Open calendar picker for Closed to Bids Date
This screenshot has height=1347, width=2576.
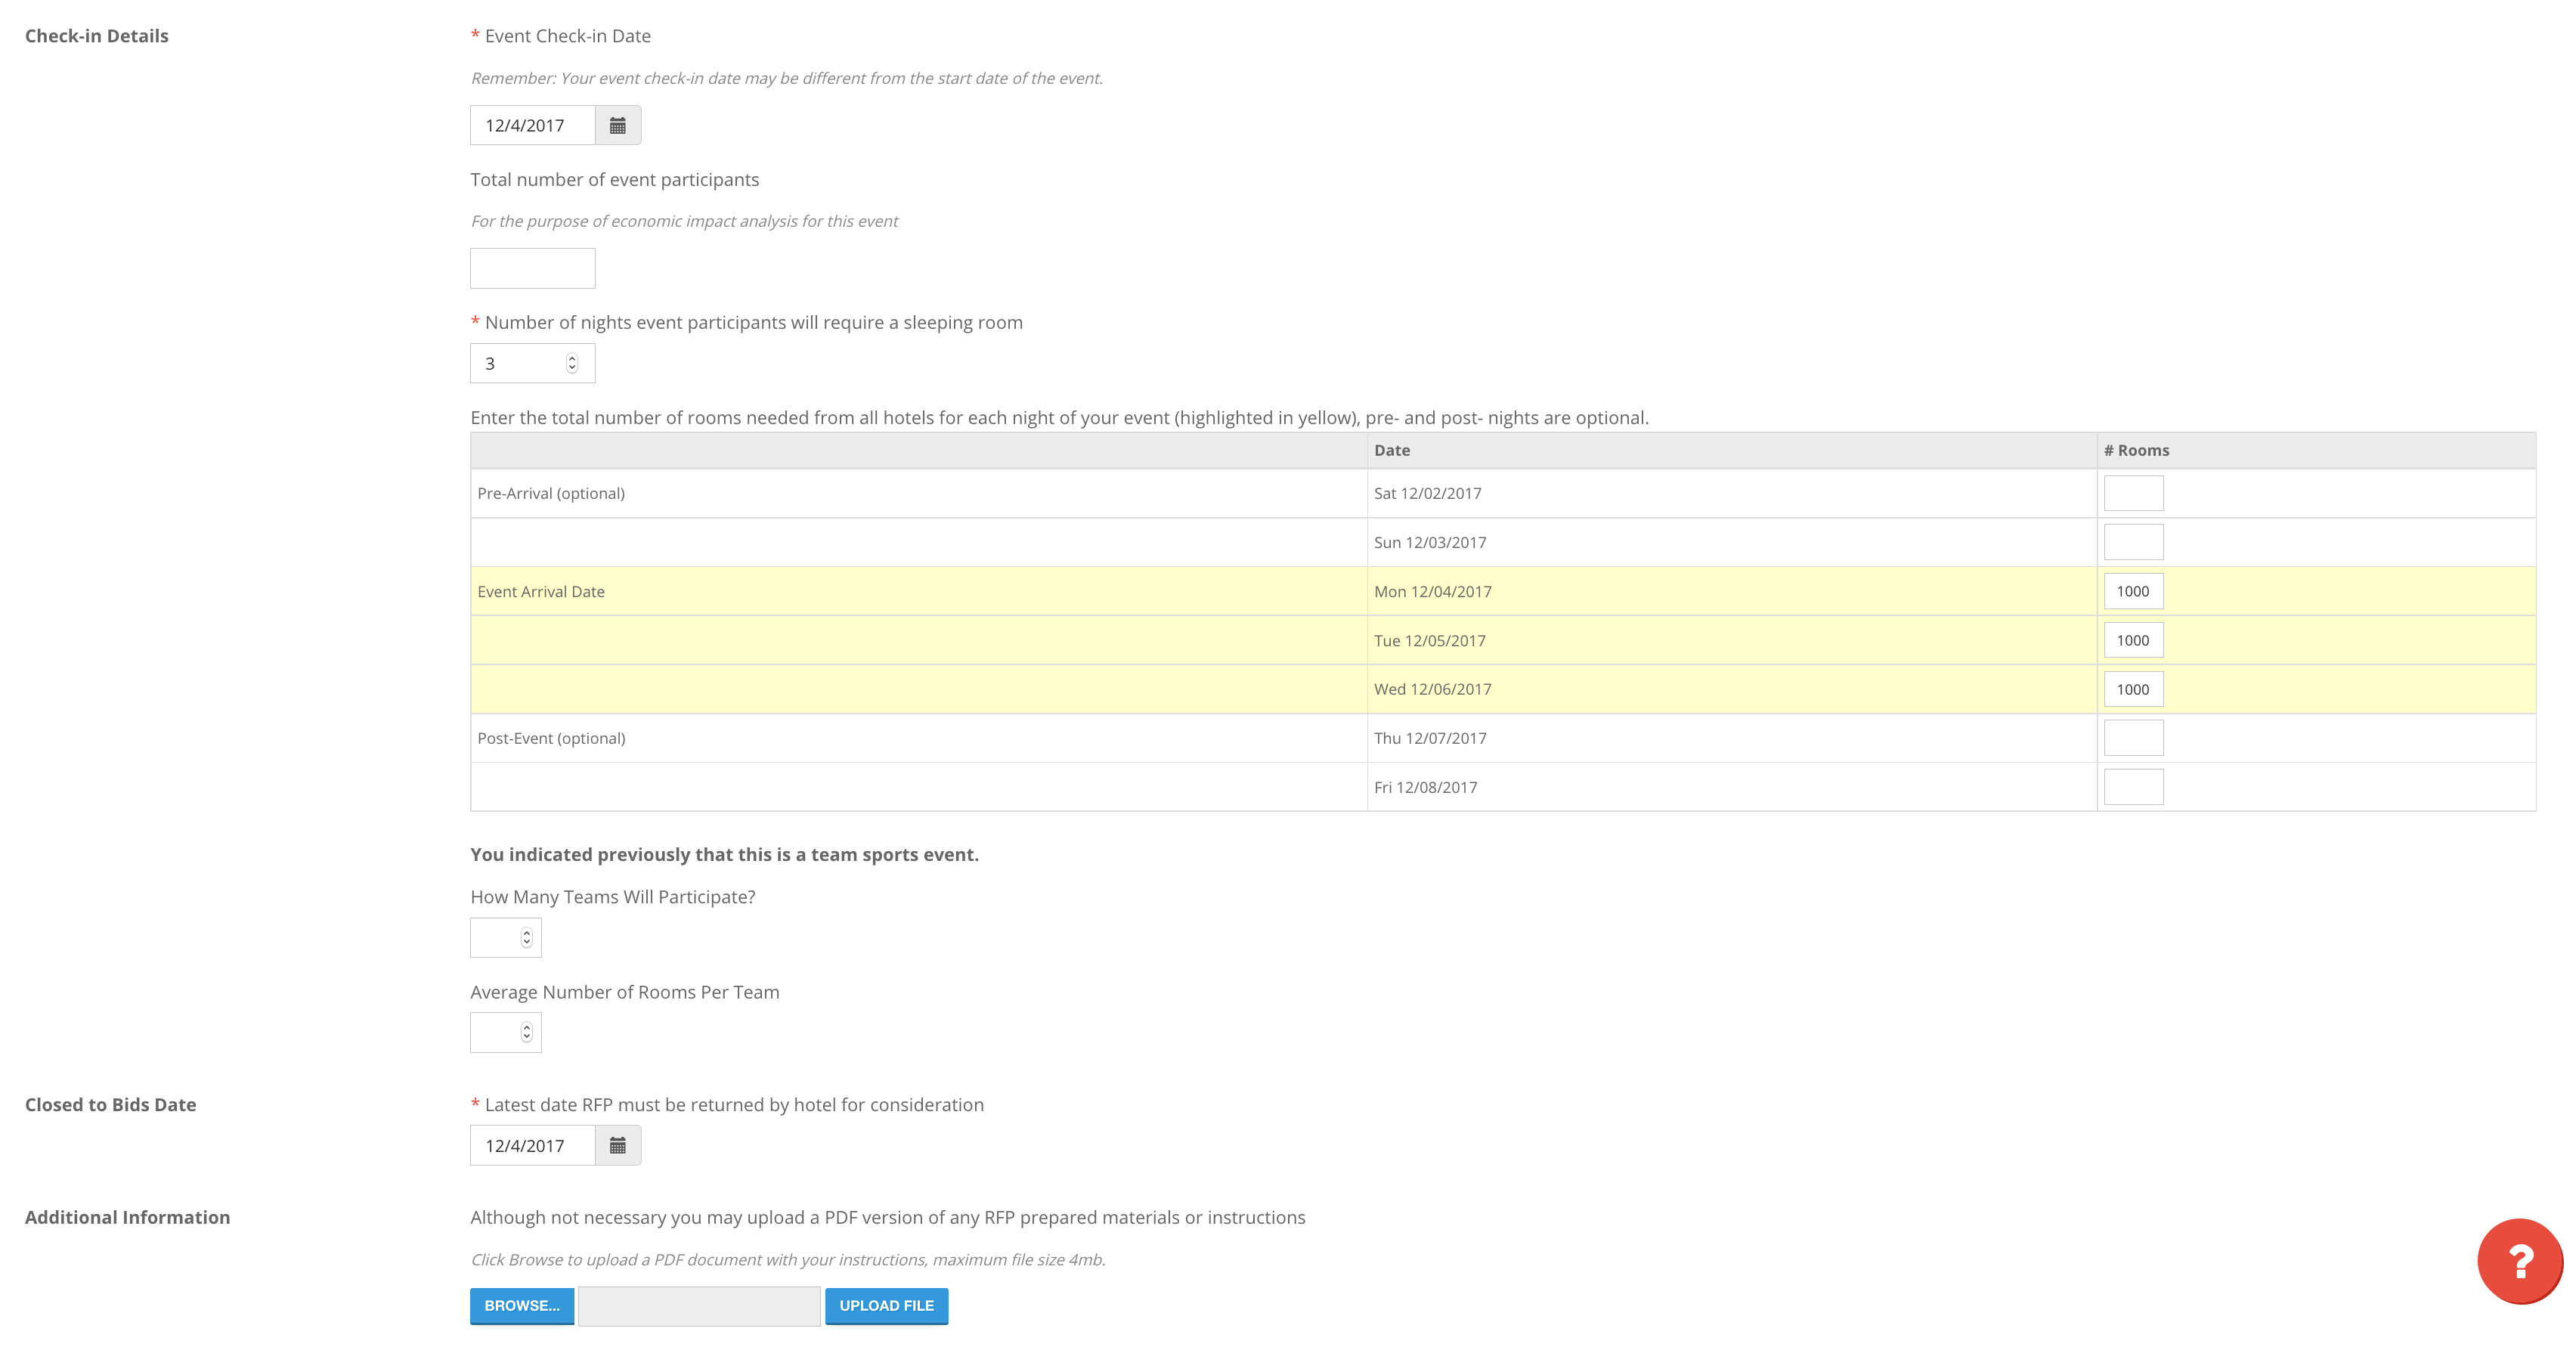(617, 1145)
